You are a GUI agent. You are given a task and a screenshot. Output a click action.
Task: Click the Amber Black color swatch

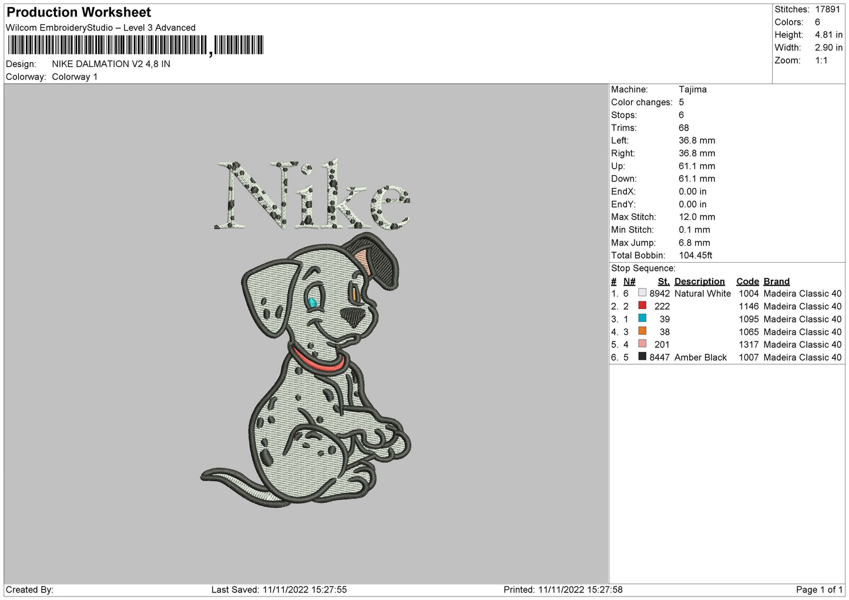tap(642, 357)
